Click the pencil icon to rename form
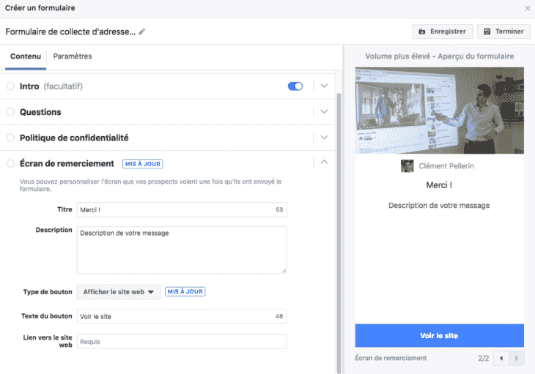This screenshot has width=535, height=374. coord(142,31)
